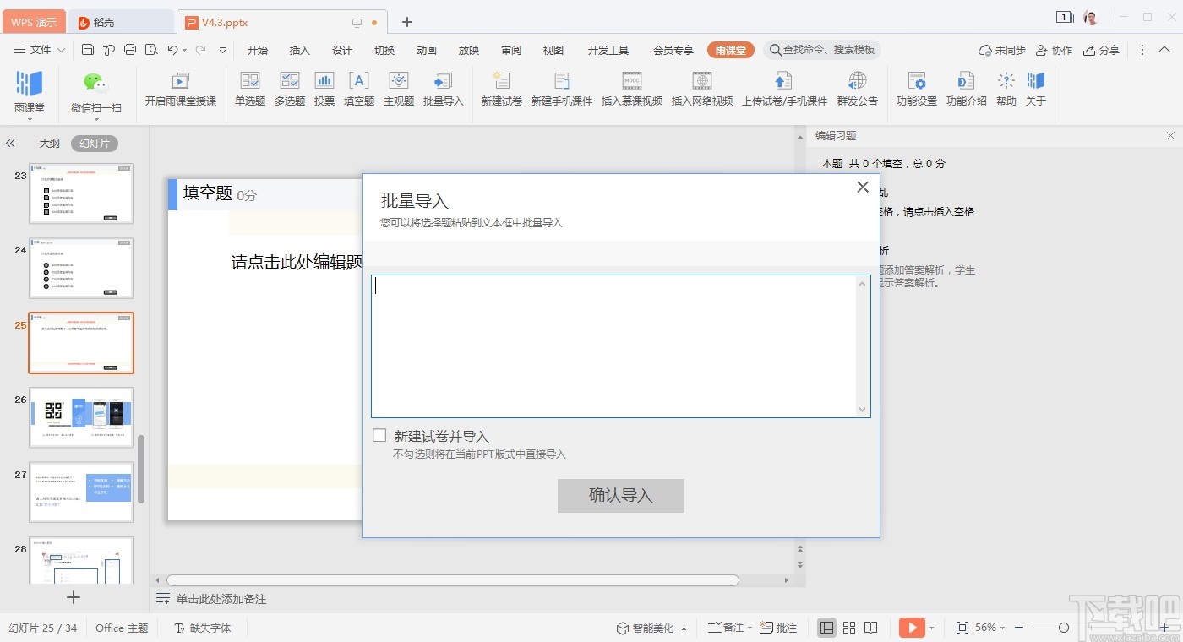Click the 协作 collaborate button
The image size is (1183, 642).
pyautogui.click(x=1055, y=50)
